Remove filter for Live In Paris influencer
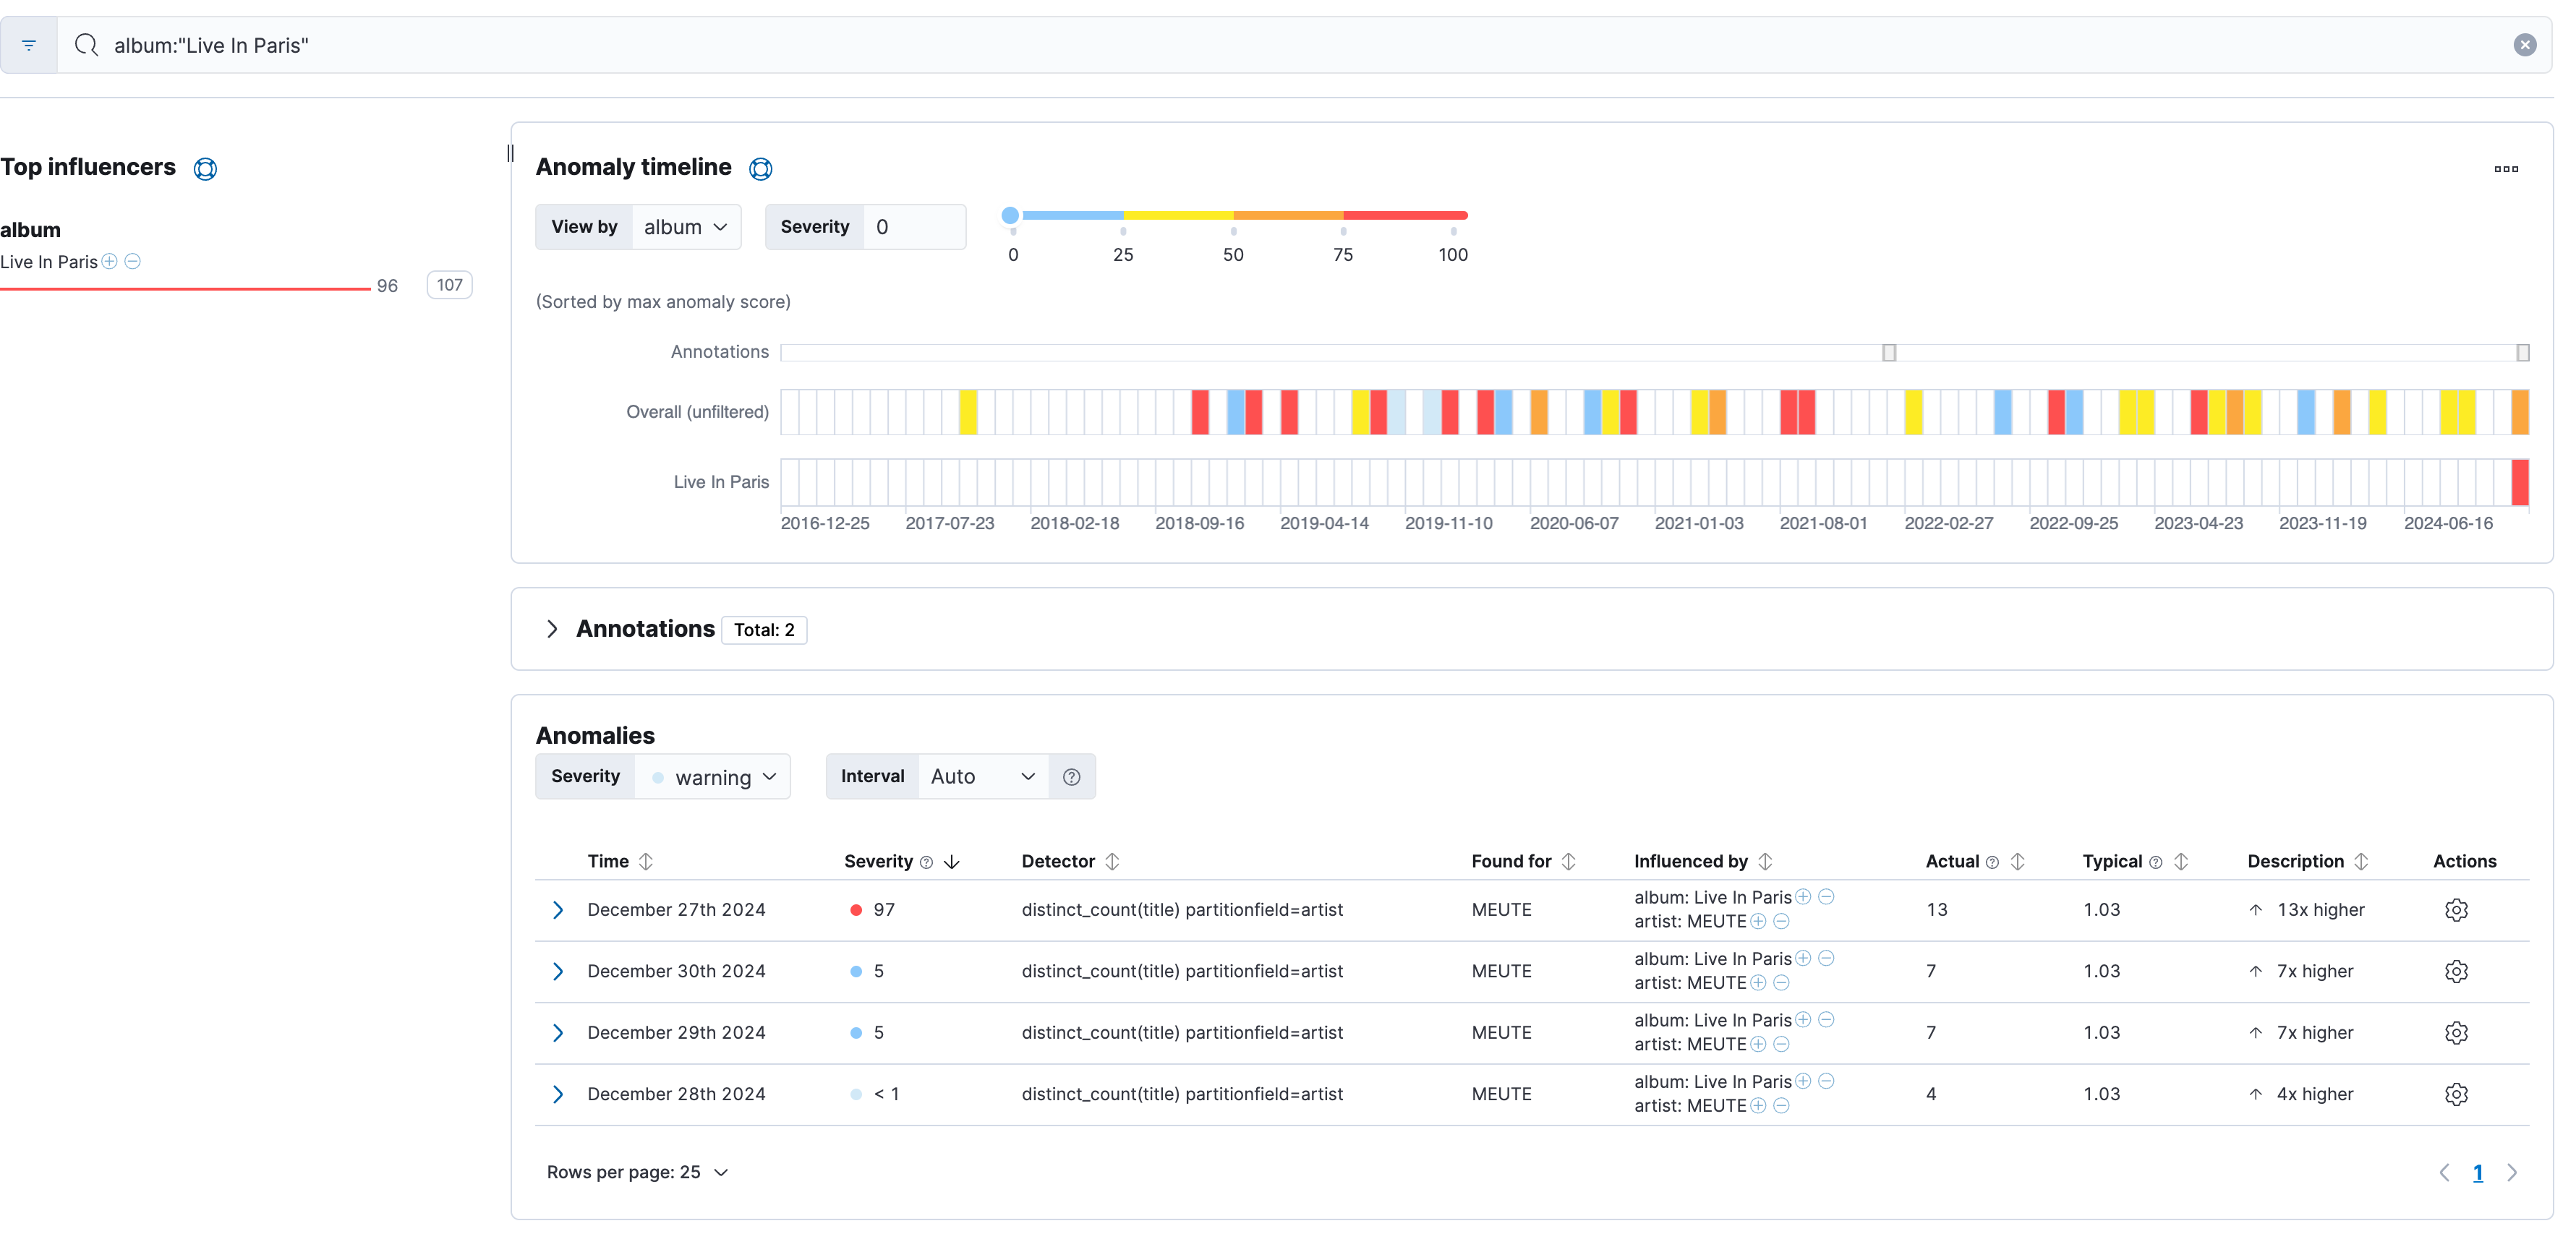 (x=133, y=262)
